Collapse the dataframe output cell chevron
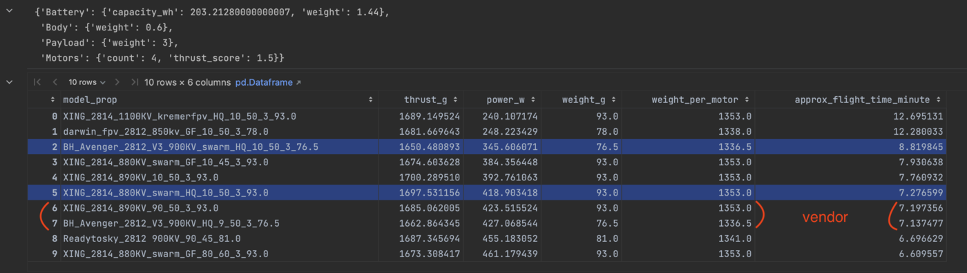 pos(10,82)
